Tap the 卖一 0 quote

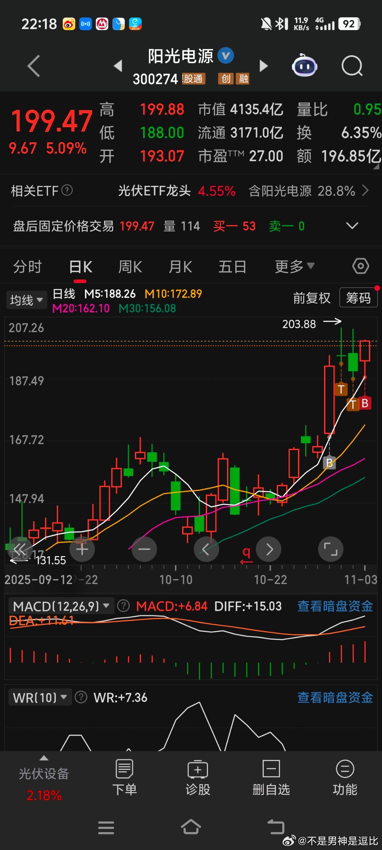(287, 226)
